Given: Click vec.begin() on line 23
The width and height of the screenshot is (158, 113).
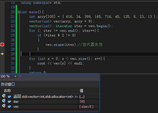Looking at the screenshot, I should 99,26.
